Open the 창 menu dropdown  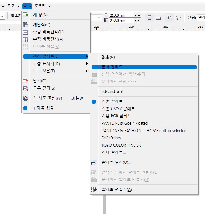coord(27,6)
